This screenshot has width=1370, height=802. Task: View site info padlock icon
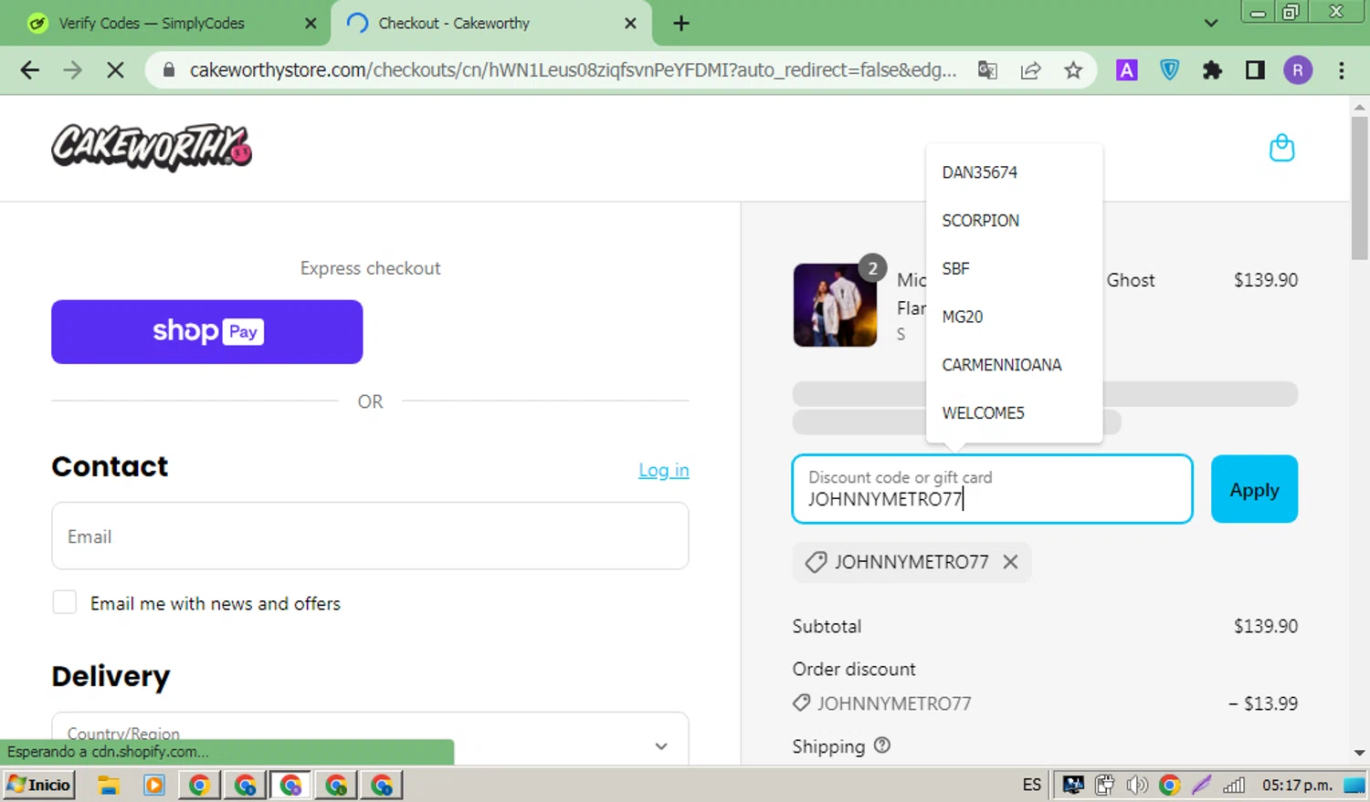click(168, 70)
